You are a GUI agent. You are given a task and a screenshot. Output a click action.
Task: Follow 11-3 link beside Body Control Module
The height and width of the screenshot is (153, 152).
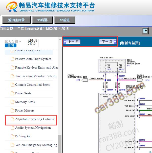(x=128, y=65)
